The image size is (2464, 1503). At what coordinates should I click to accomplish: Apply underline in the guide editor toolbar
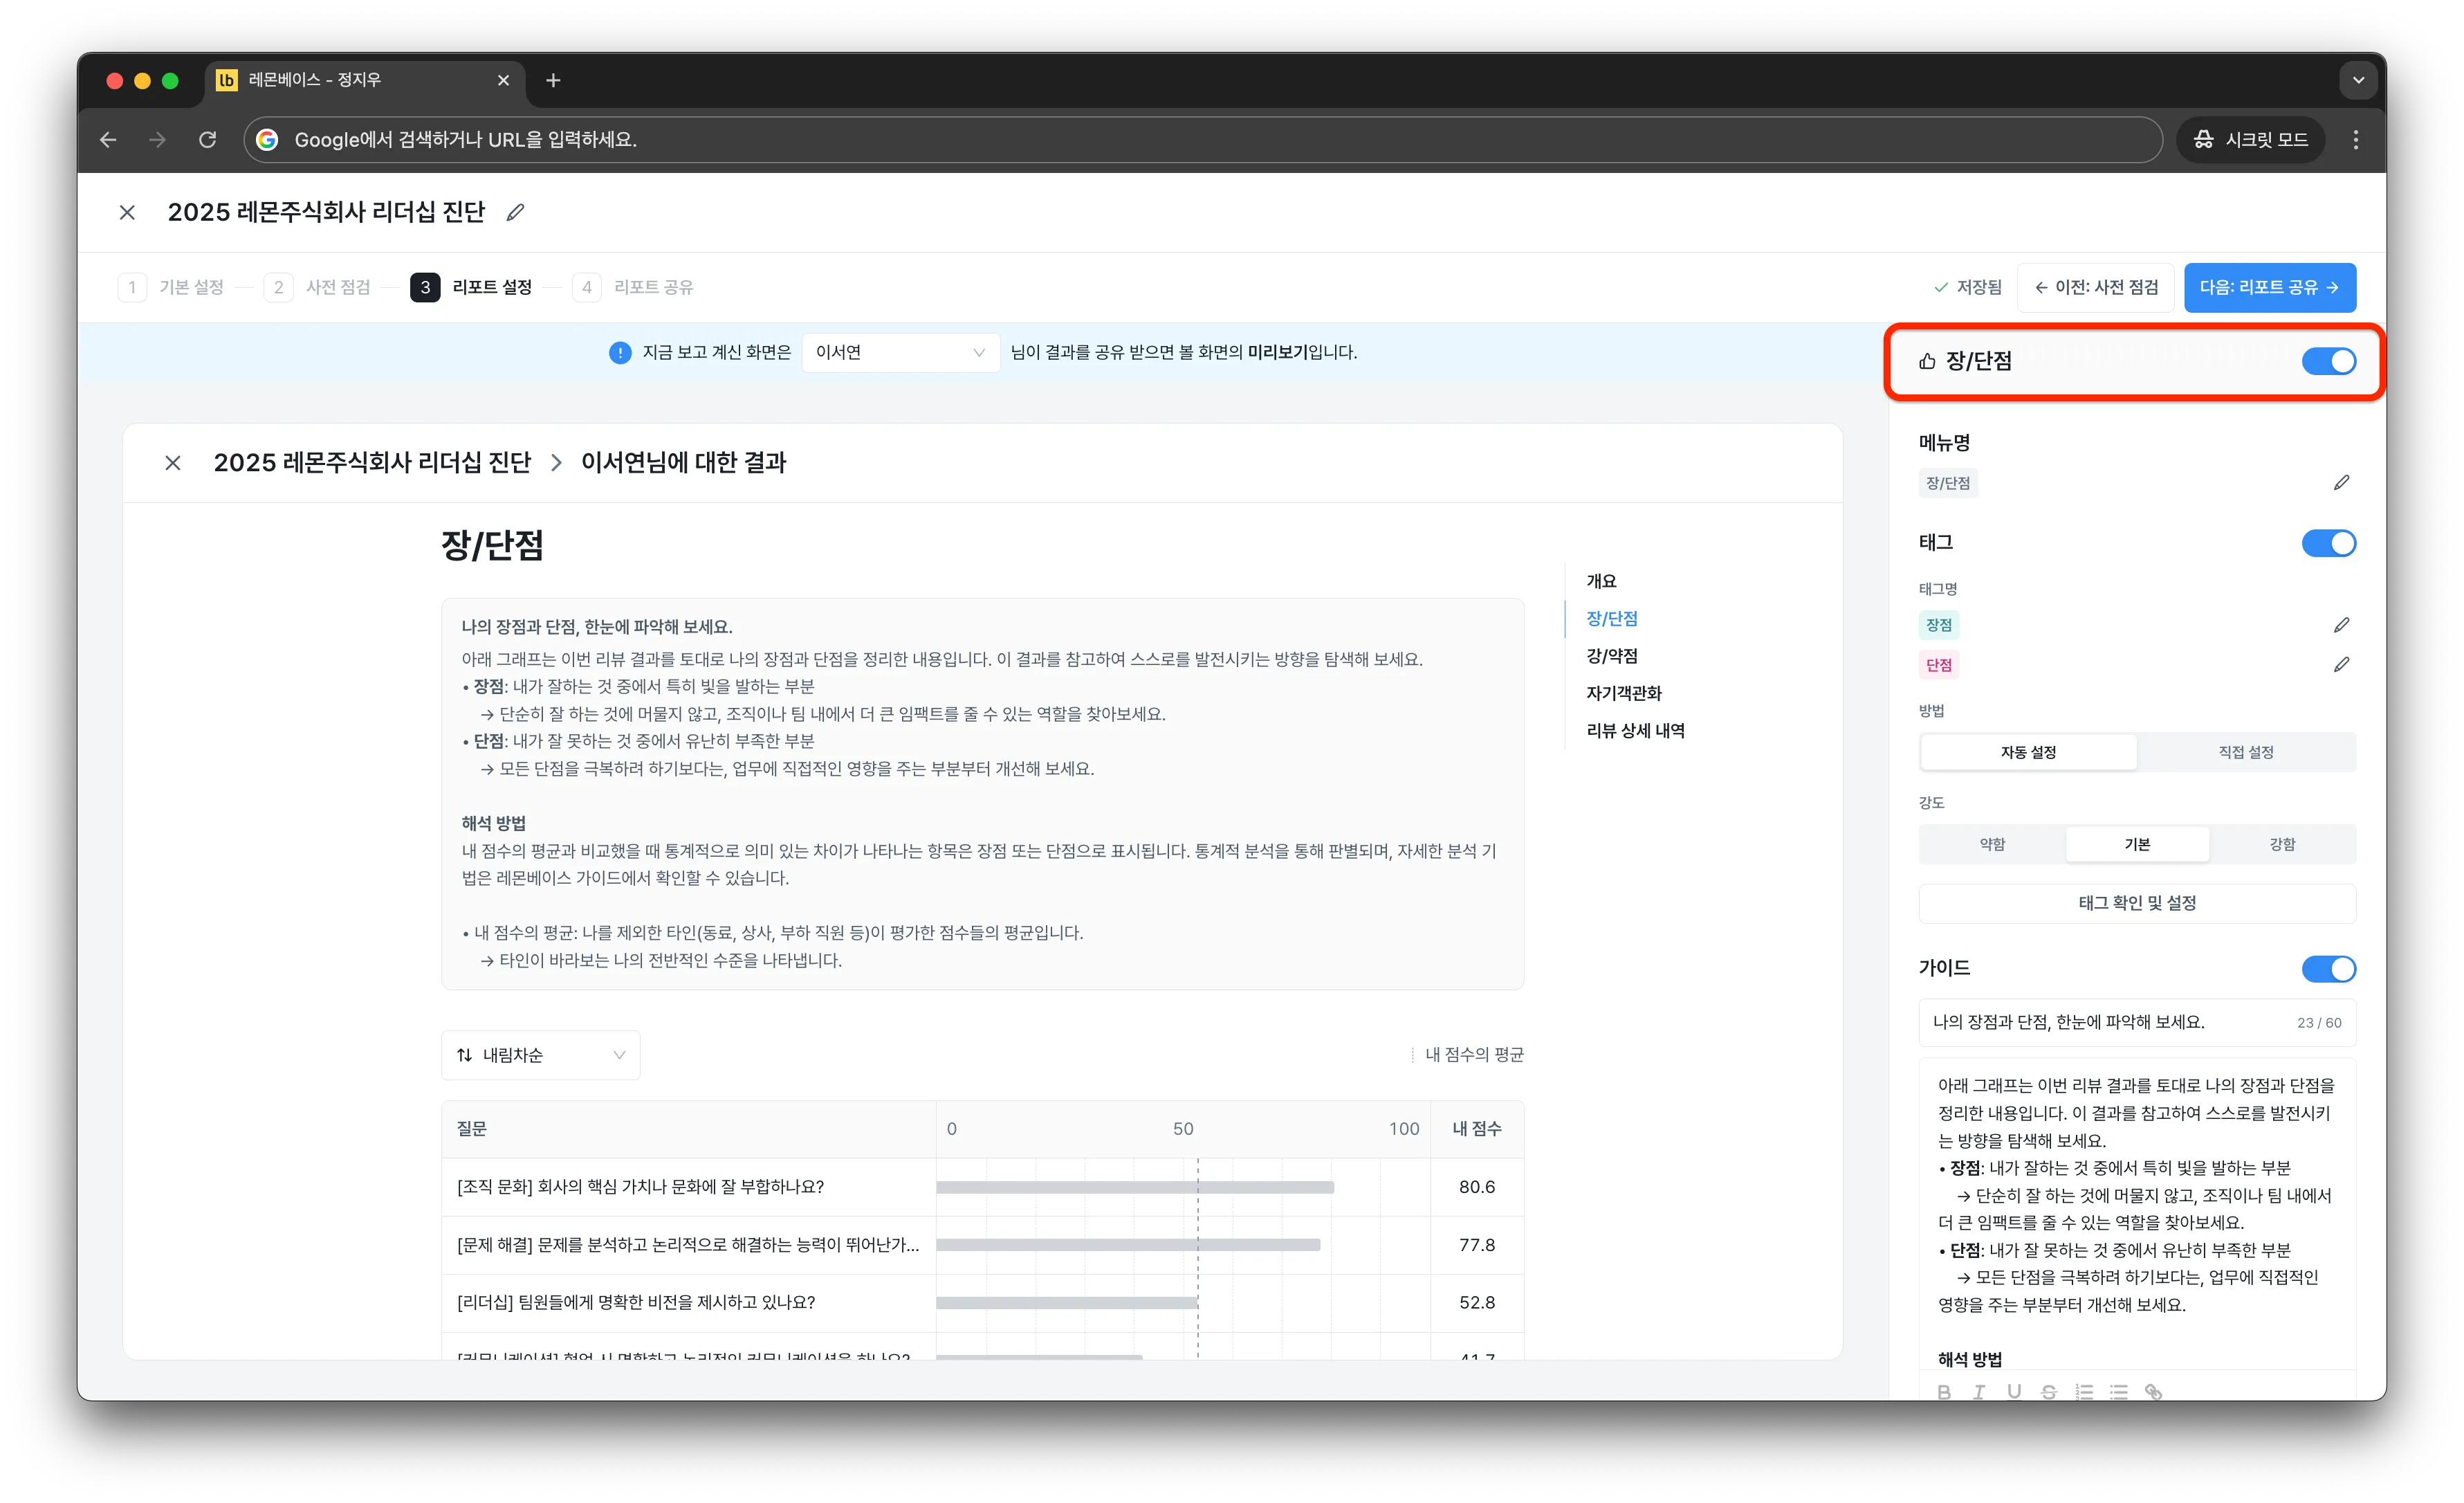click(x=2013, y=1391)
